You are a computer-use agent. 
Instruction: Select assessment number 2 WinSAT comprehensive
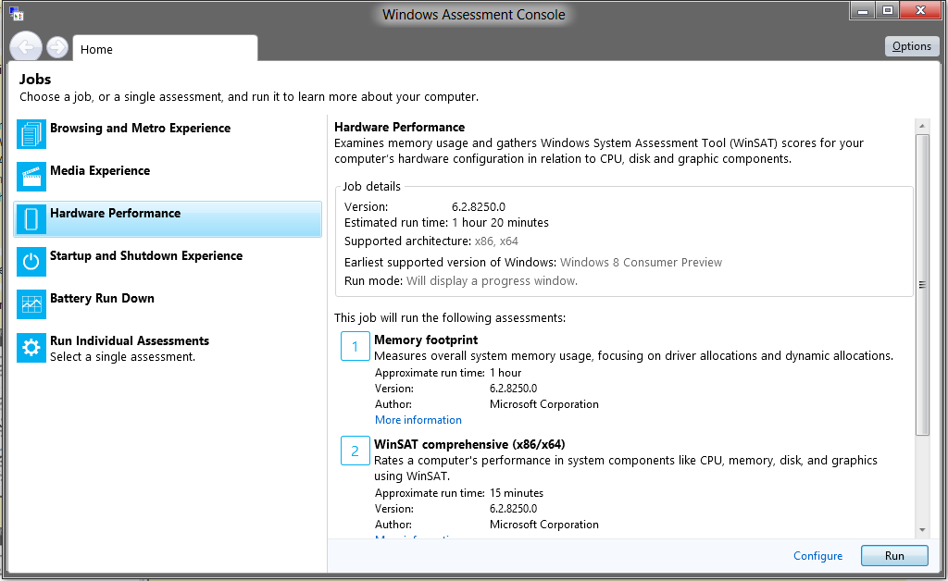pos(469,444)
